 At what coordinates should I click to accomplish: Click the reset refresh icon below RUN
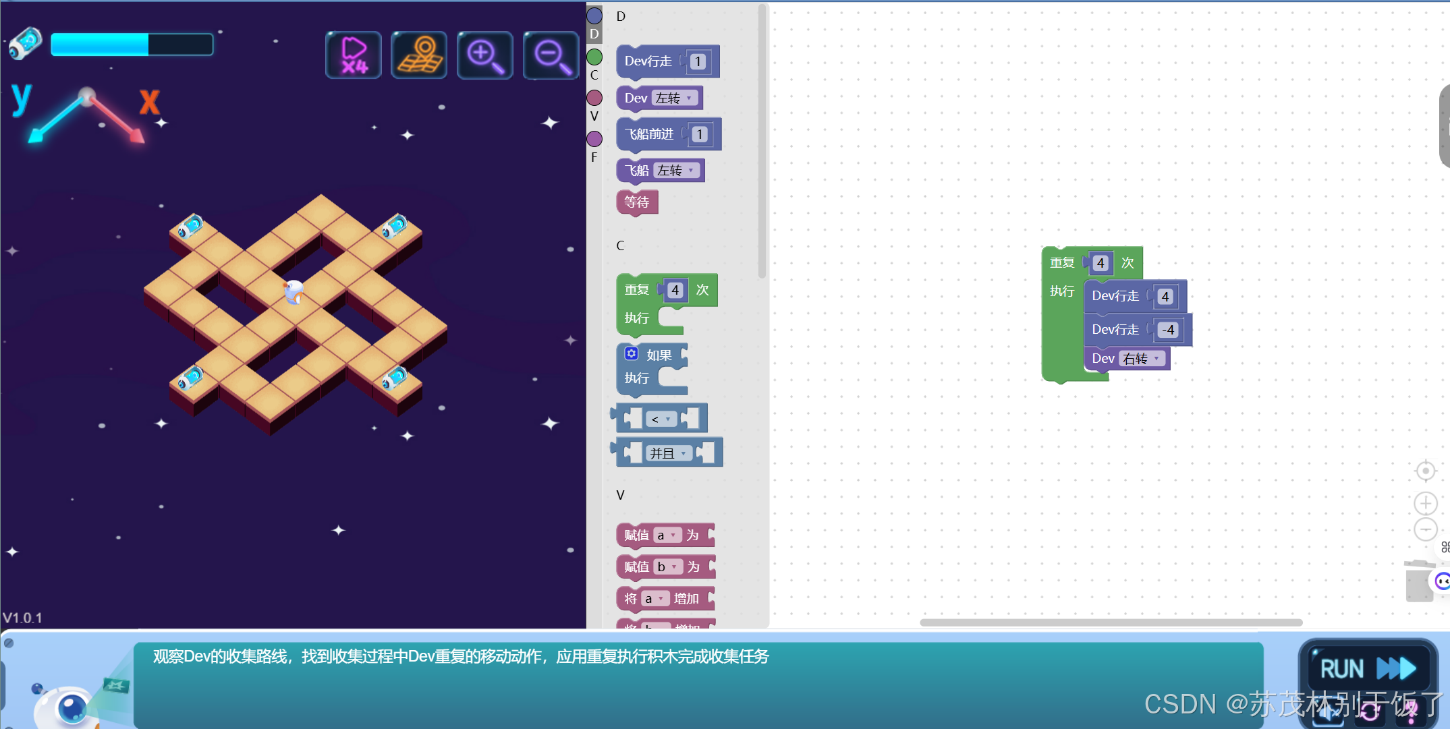click(x=1369, y=712)
